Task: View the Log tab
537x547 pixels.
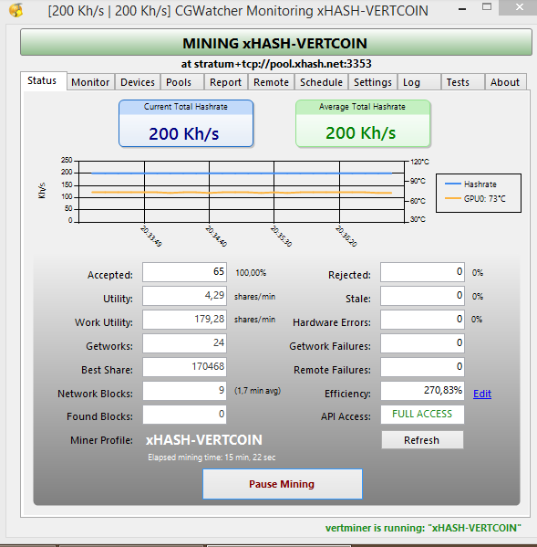Action: pyautogui.click(x=419, y=82)
